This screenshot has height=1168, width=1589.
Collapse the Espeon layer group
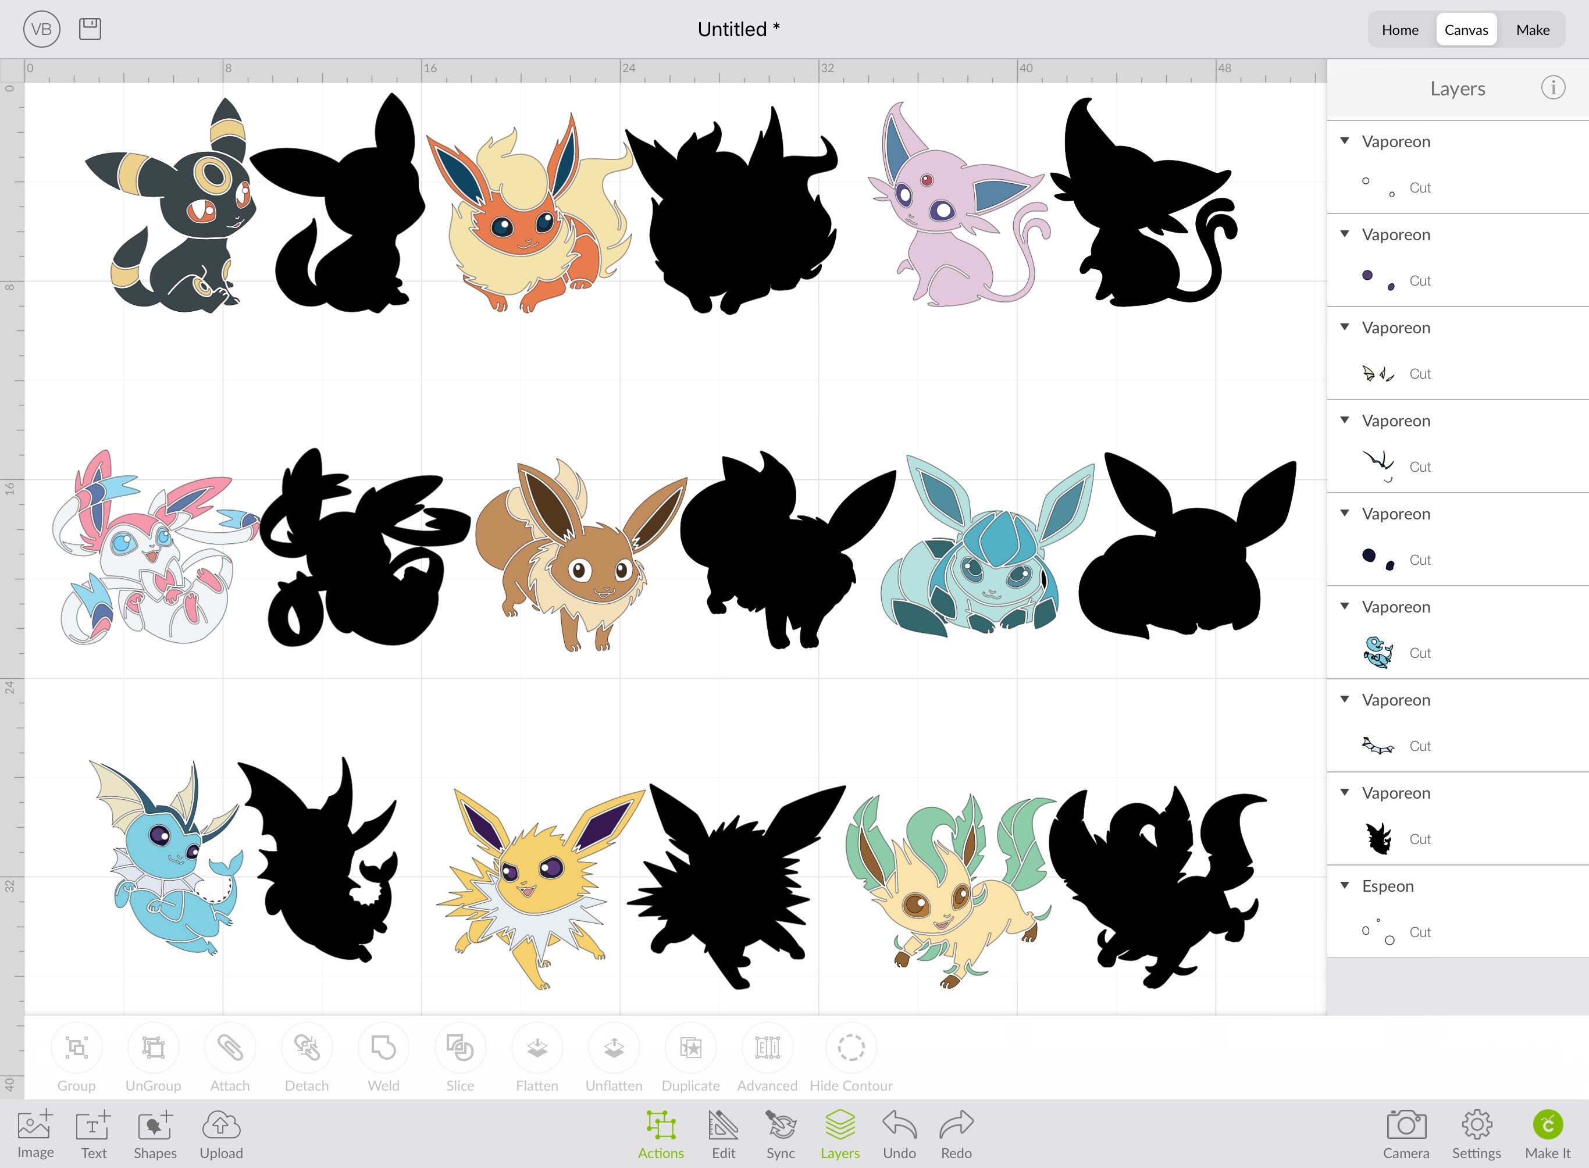(1345, 885)
